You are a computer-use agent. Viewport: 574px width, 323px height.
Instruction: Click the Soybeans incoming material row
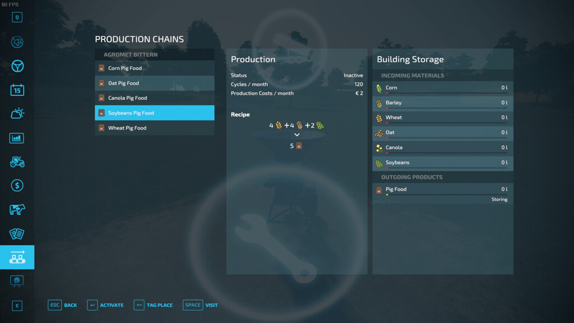443,163
